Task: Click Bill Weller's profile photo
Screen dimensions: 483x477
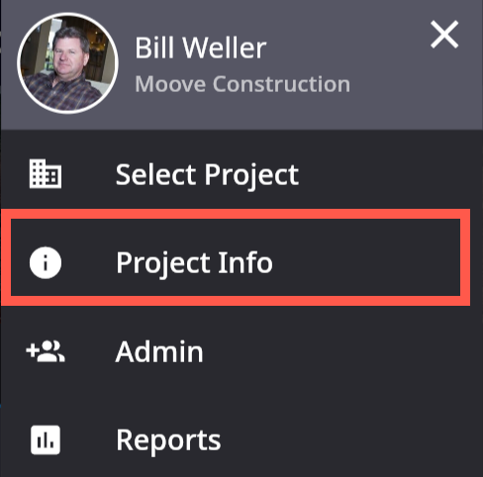Action: click(67, 63)
